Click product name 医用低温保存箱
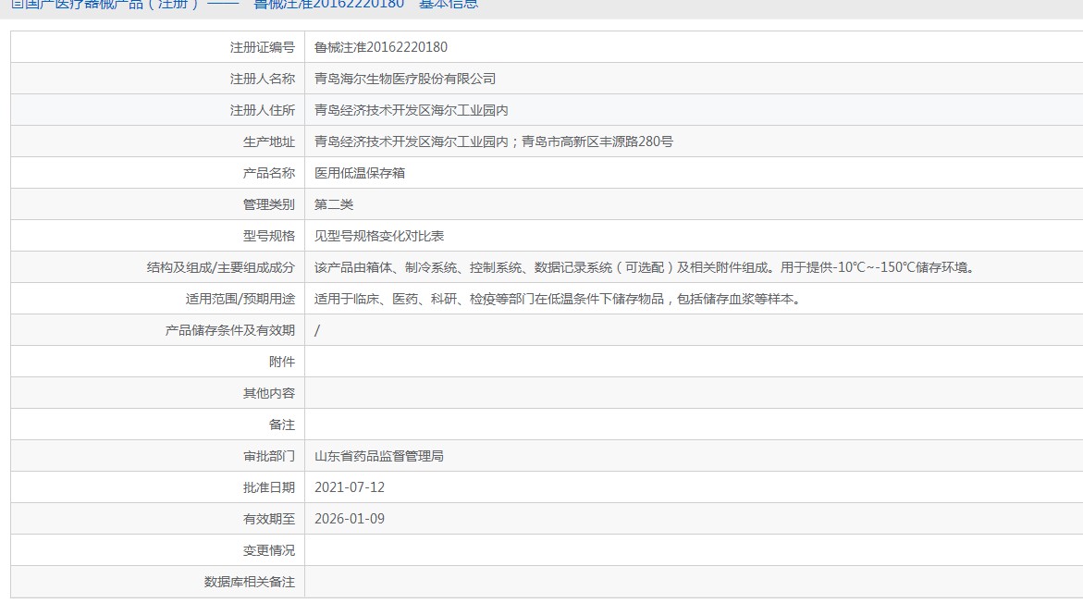 pyautogui.click(x=359, y=173)
